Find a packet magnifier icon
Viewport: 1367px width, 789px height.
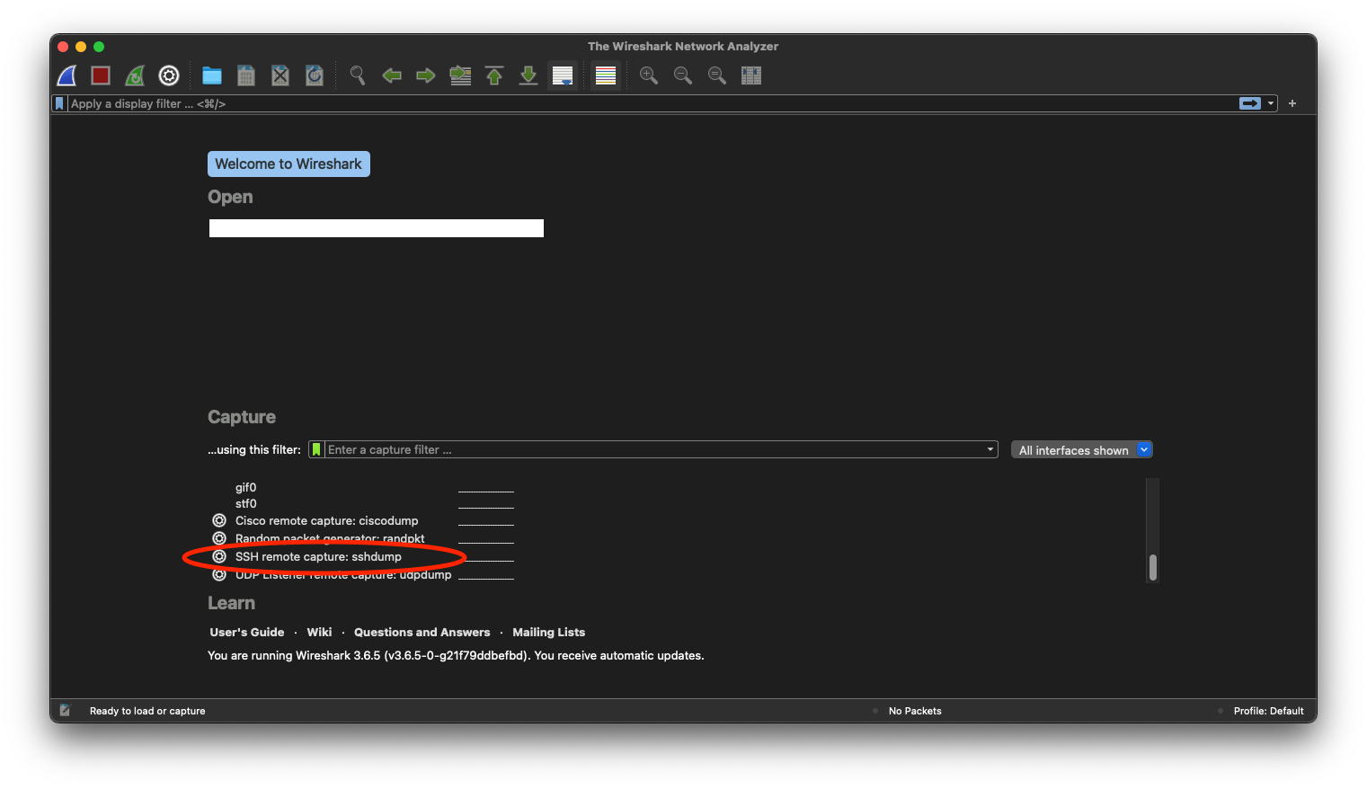(358, 75)
